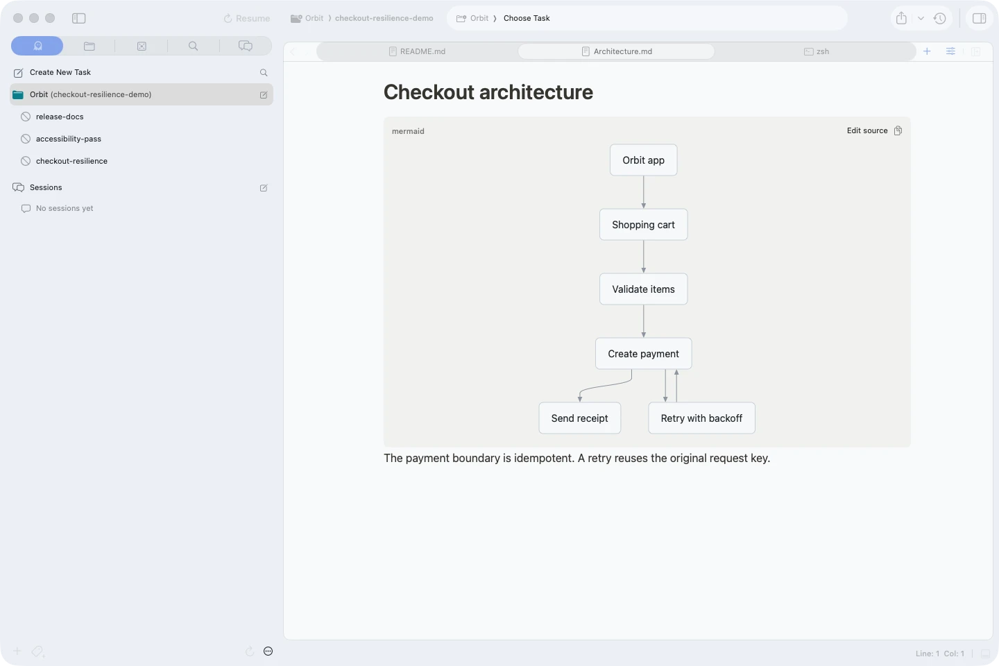Screen dimensions: 999x666
Task: Click the compose icon on the Orbit project row
Action: 264,95
